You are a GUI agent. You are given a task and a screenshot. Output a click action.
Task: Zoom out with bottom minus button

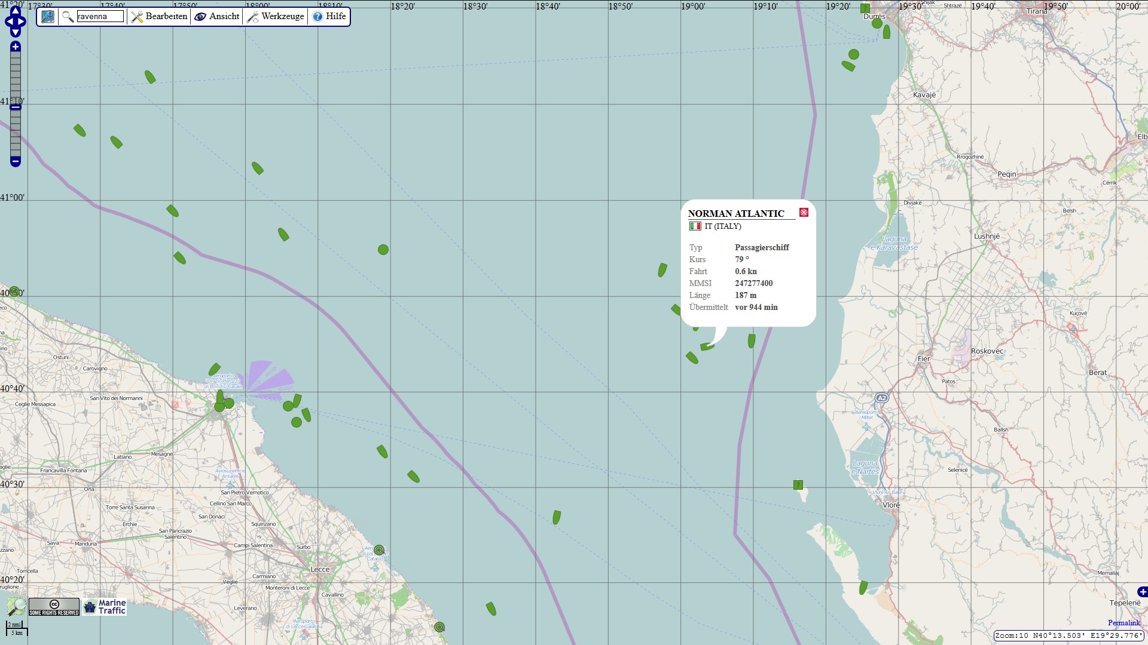16,161
